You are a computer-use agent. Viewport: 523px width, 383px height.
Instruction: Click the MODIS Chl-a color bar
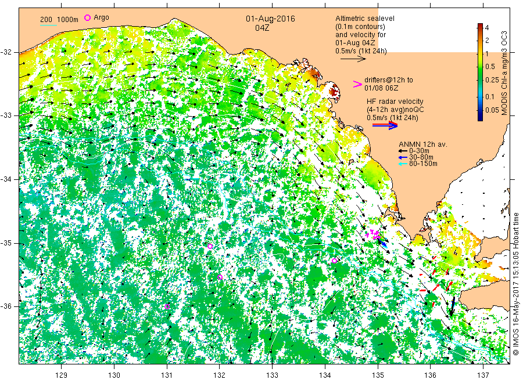click(x=480, y=72)
